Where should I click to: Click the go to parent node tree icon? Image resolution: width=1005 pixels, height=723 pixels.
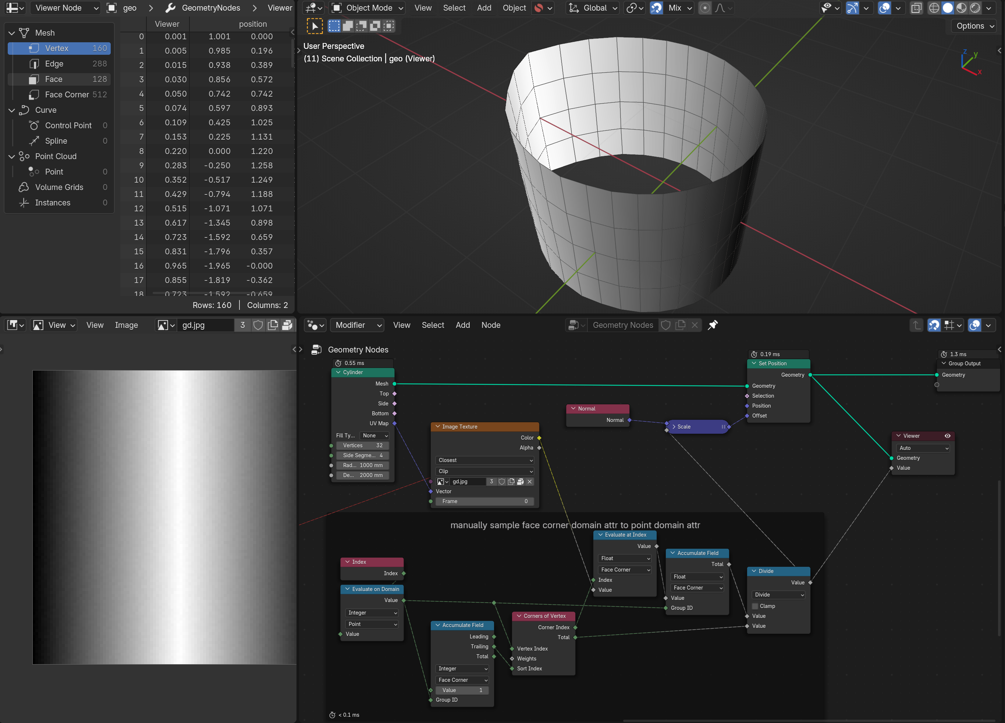916,325
